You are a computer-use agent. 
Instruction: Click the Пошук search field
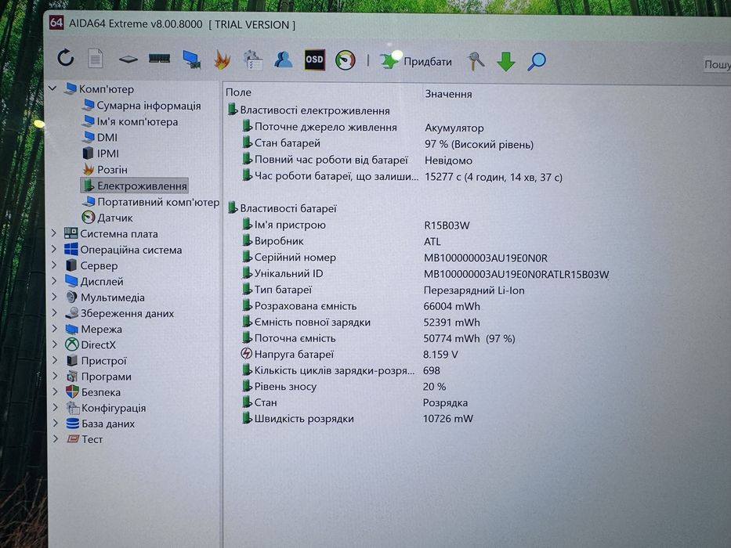point(718,64)
